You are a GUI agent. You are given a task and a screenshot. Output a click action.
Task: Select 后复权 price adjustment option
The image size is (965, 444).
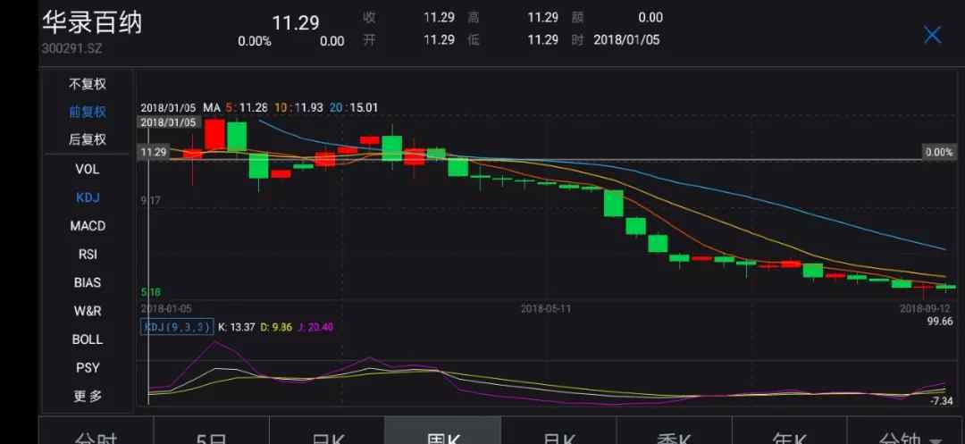coord(88,139)
